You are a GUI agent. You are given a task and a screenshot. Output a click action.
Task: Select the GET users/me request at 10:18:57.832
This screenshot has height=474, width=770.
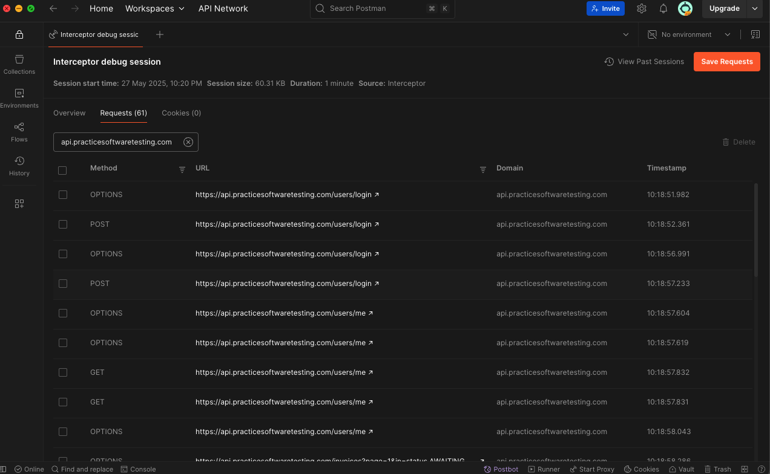63,372
